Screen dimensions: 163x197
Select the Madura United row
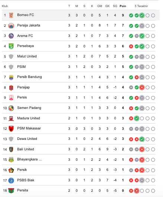79,118
